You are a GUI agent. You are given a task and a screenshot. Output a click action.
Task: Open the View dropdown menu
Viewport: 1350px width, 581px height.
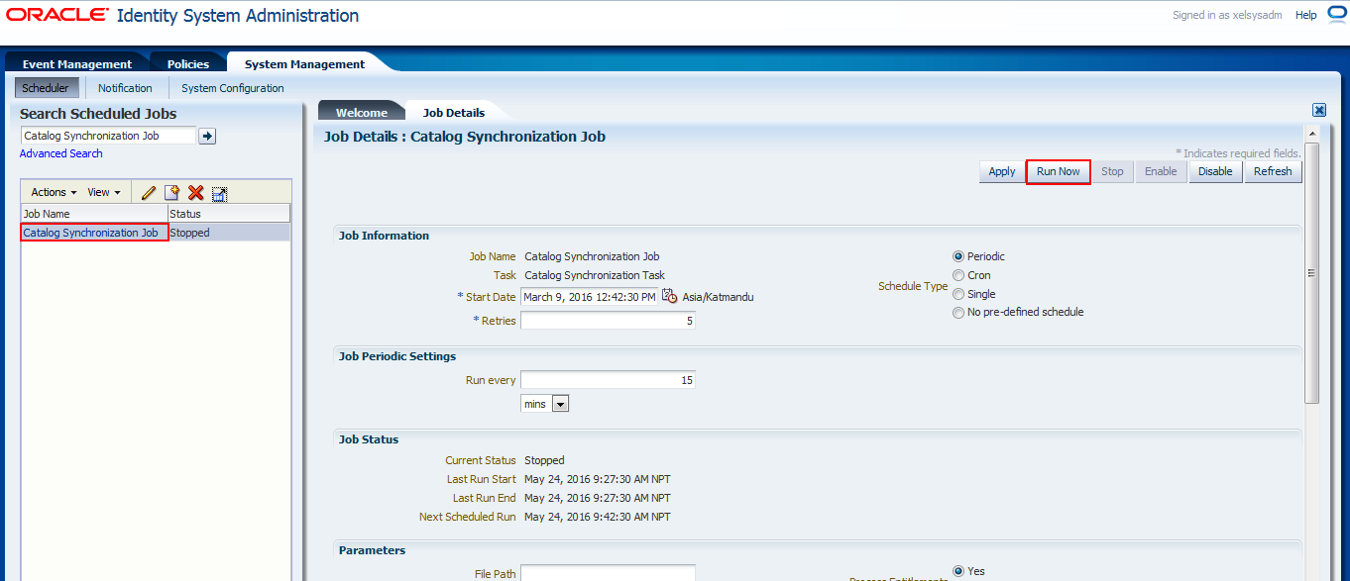(104, 192)
